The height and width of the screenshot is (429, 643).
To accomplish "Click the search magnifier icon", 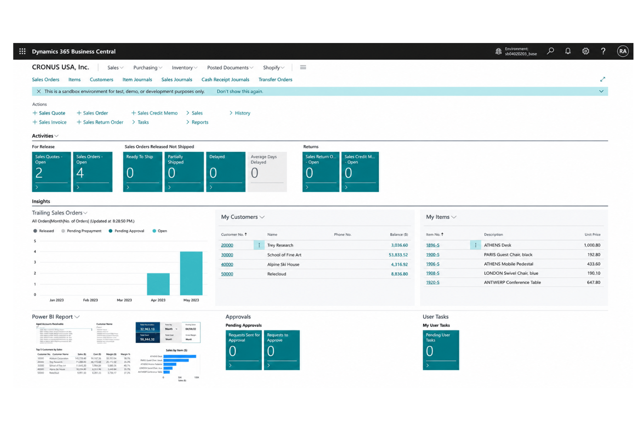I will [x=550, y=51].
